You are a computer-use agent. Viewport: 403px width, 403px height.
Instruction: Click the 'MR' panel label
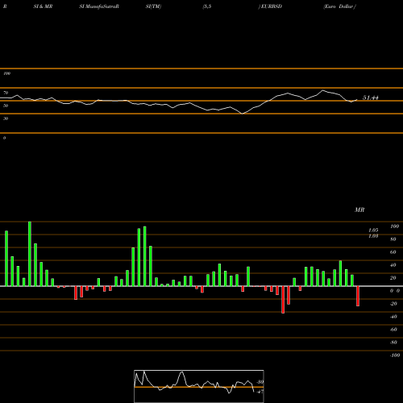[359, 210]
